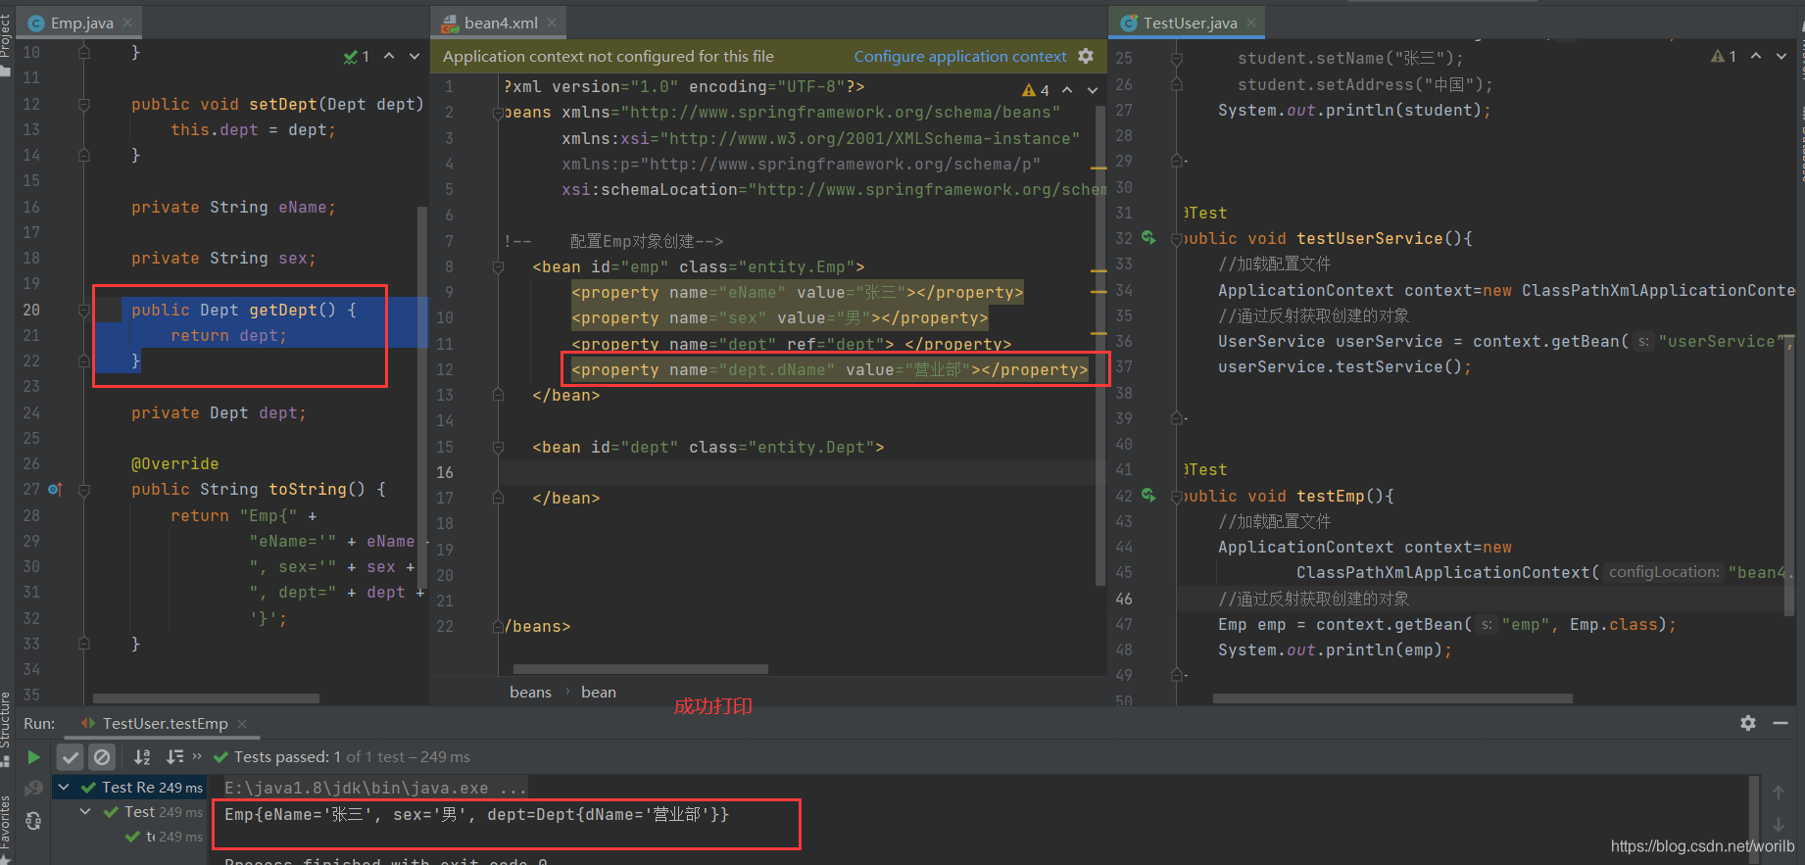Switch to the TestUser.java editor tab
Image resolution: width=1805 pixels, height=865 pixels.
coord(1190,23)
